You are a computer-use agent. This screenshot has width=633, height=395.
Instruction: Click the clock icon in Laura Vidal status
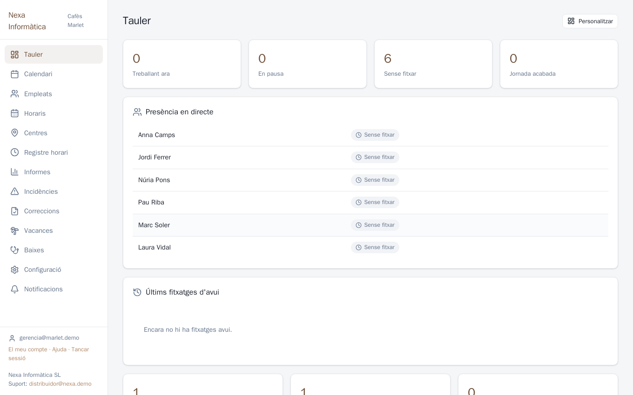359,248
